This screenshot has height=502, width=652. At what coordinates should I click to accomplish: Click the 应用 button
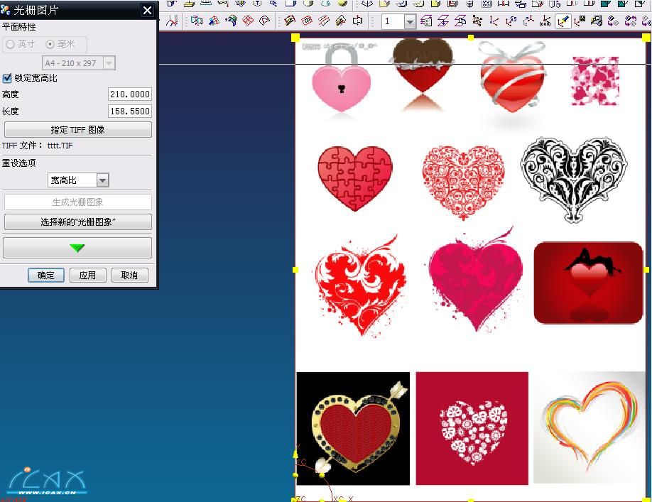(87, 275)
